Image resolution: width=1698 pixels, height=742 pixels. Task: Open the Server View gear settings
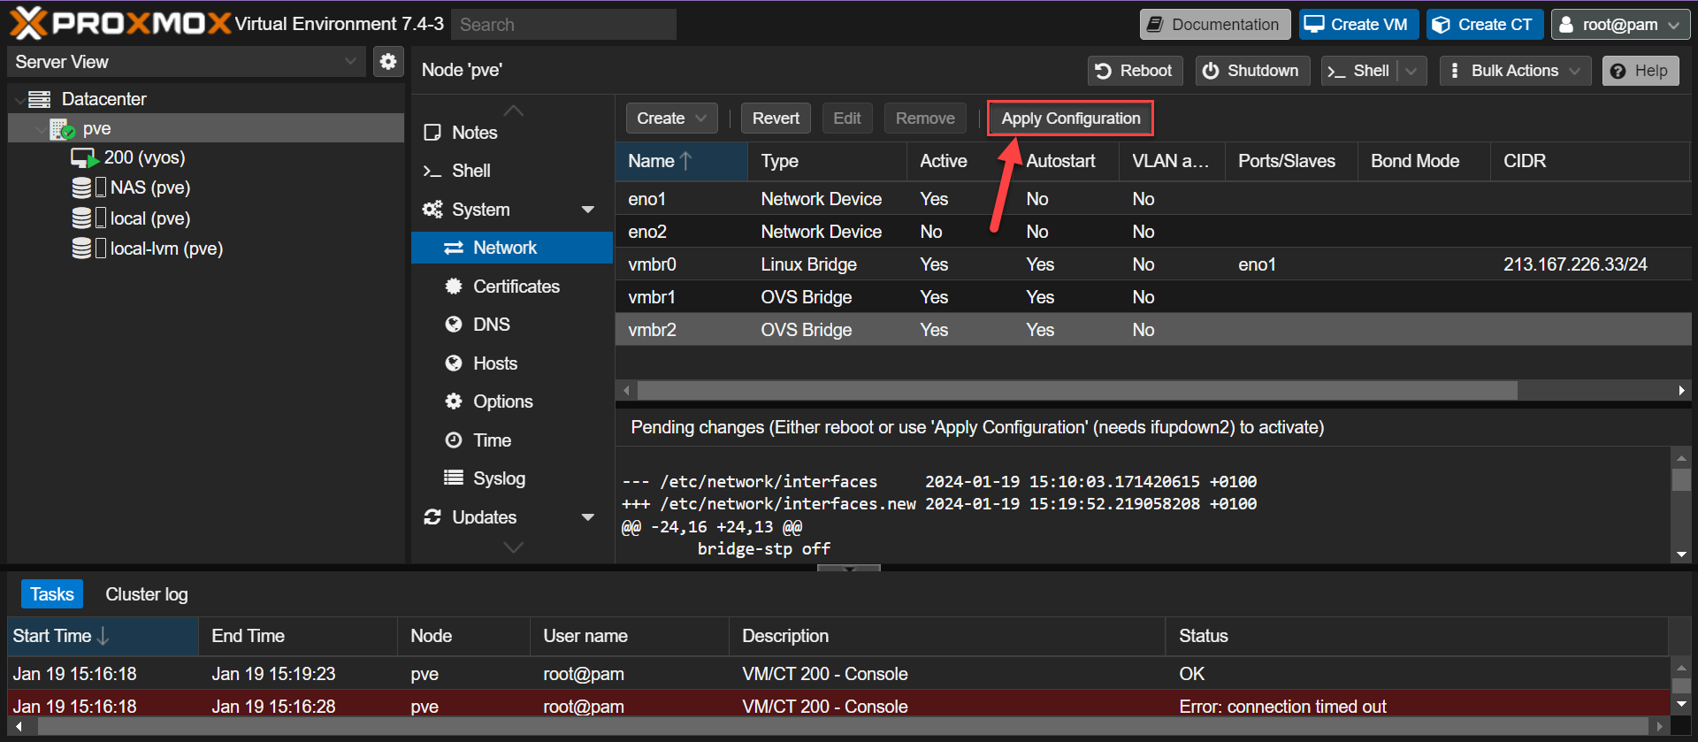click(387, 61)
